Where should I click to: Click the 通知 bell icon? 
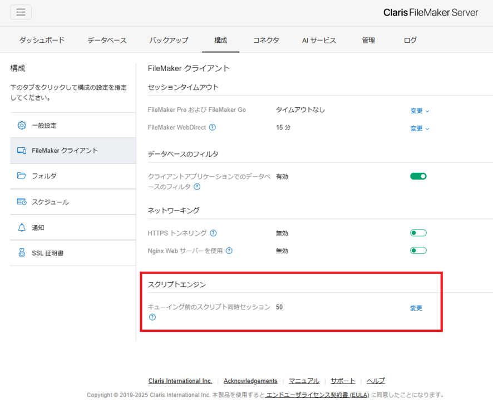pyautogui.click(x=22, y=228)
